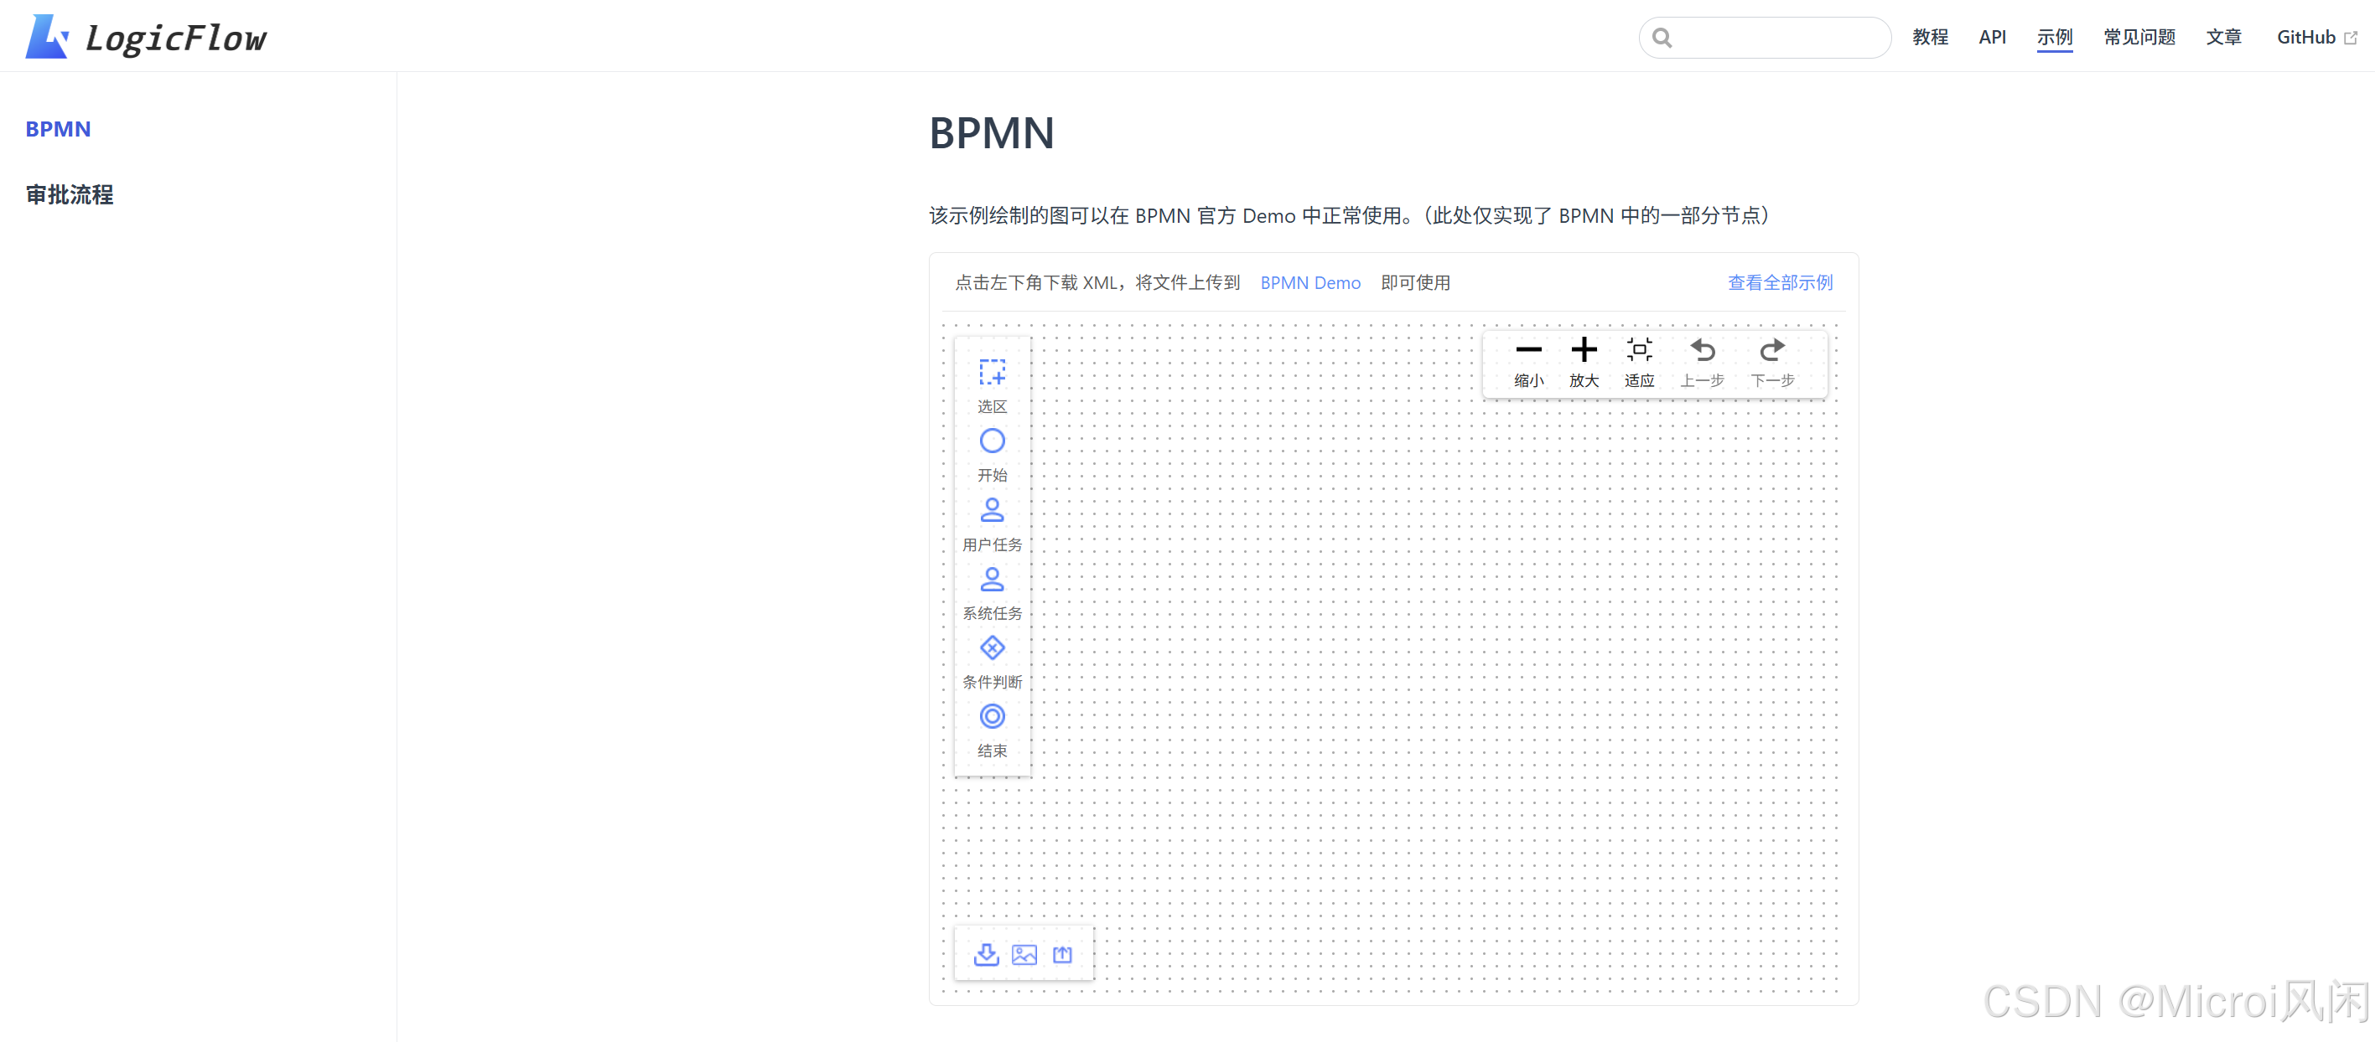Open the 常见问题 page
The width and height of the screenshot is (2375, 1042).
click(x=2139, y=37)
